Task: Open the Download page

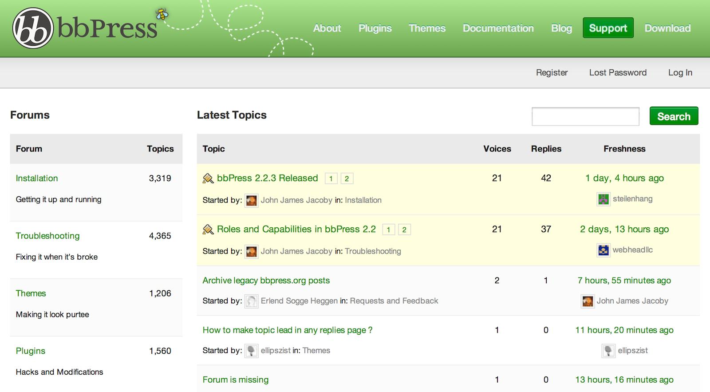Action: [667, 28]
